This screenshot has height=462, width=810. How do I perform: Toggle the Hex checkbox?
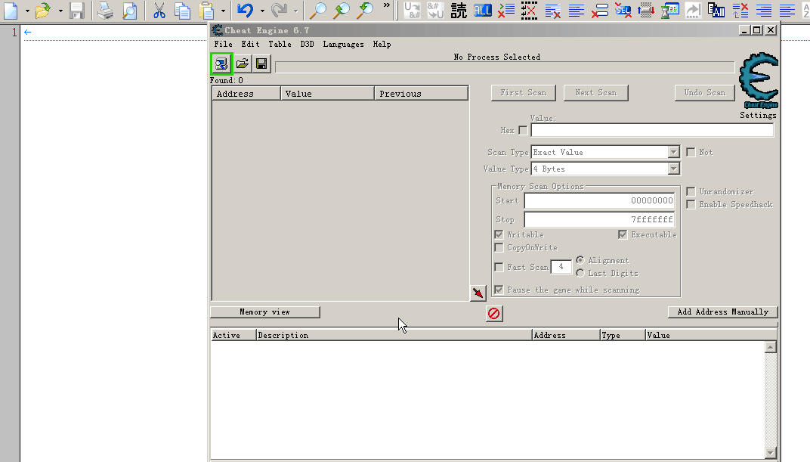pos(524,131)
